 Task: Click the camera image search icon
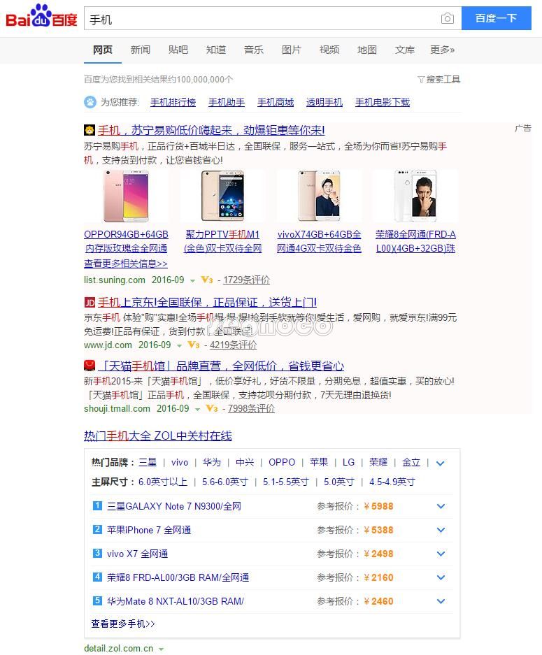tap(448, 19)
